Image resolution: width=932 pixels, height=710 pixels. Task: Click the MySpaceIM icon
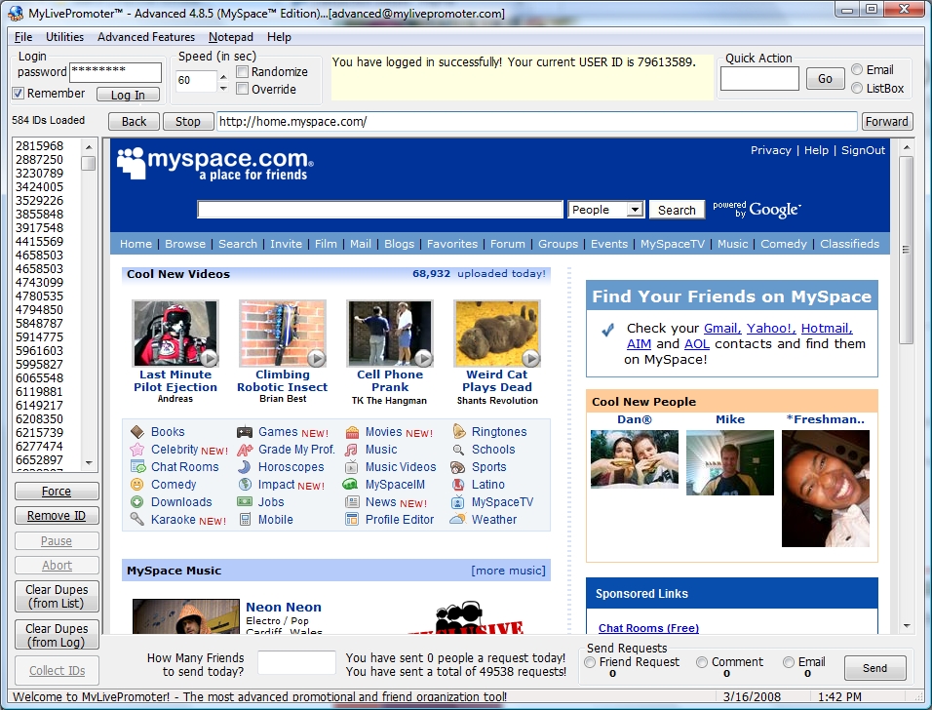tap(351, 485)
